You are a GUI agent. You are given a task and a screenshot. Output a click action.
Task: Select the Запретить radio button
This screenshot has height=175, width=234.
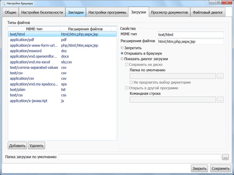point(122,47)
